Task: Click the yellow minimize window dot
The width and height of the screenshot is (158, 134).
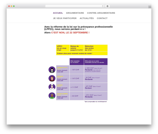Action: click(x=11, y=6)
